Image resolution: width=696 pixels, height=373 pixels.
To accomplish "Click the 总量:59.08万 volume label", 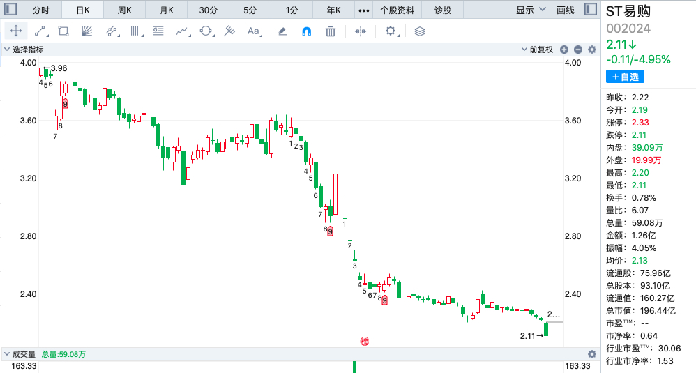I will (x=63, y=354).
